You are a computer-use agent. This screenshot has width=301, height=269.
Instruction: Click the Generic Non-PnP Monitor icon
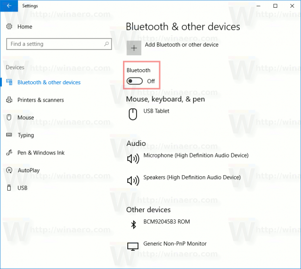click(133, 247)
